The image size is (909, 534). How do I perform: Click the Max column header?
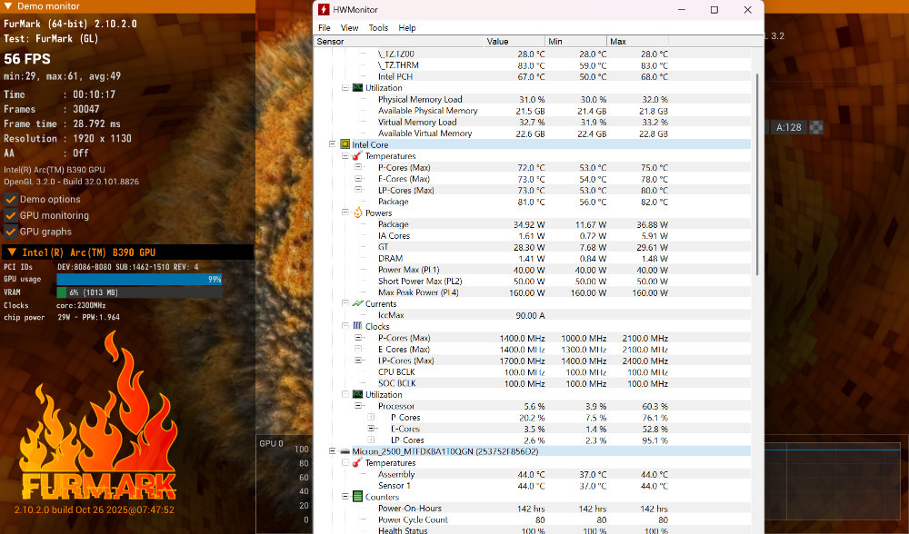click(x=638, y=42)
